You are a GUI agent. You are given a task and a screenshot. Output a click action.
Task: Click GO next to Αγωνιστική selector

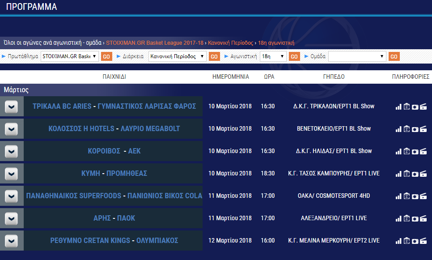pyautogui.click(x=294, y=56)
